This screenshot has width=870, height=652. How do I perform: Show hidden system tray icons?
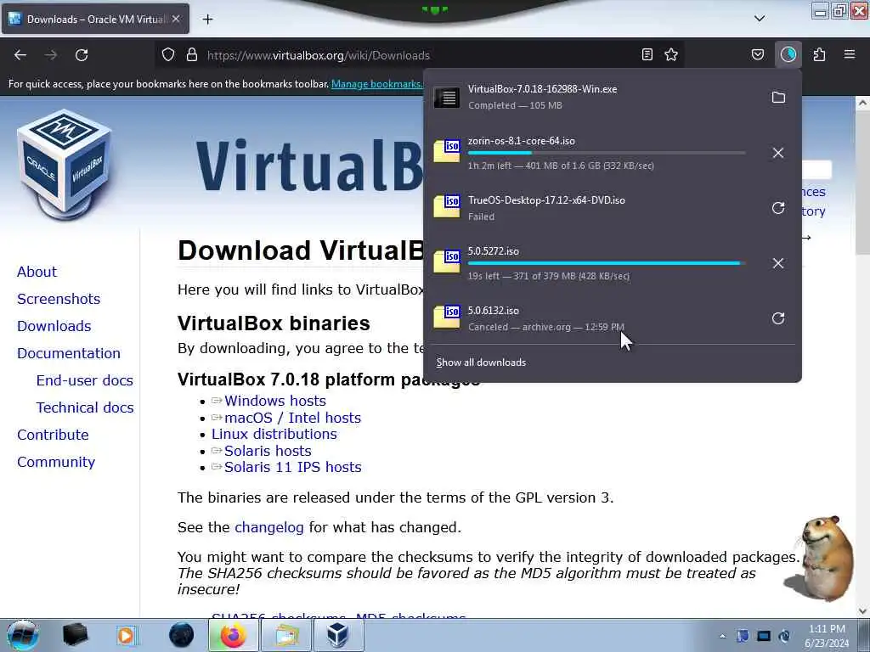(722, 636)
